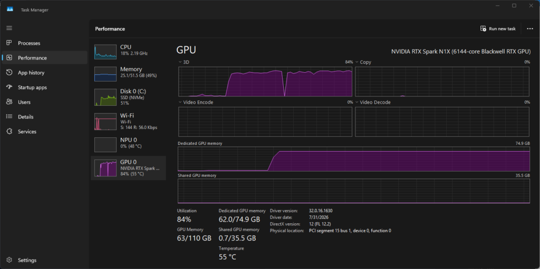
Task: Select the Performance page in sidebar
Action: coord(45,58)
